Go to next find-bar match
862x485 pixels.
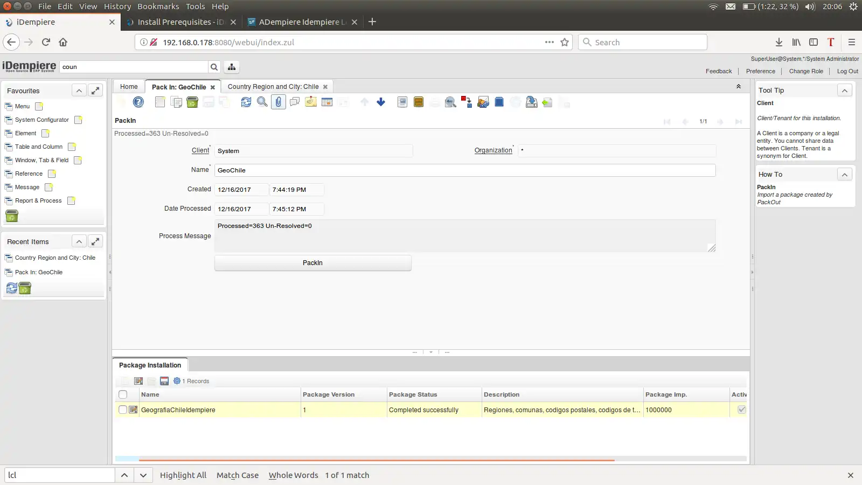point(143,475)
